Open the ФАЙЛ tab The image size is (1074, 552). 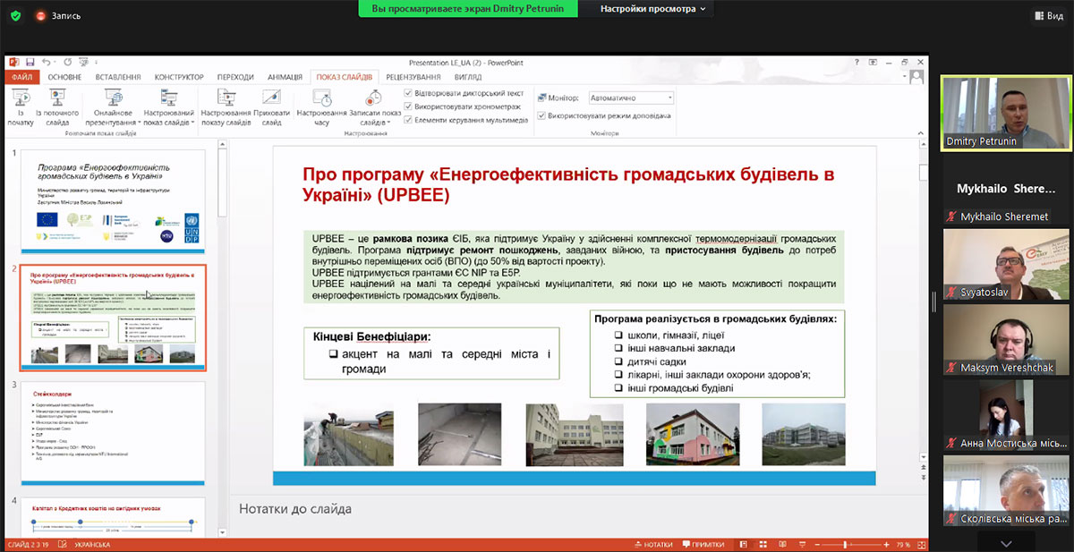coord(21,77)
